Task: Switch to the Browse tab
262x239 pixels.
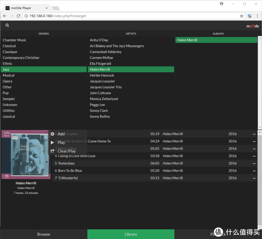Action: [44, 234]
